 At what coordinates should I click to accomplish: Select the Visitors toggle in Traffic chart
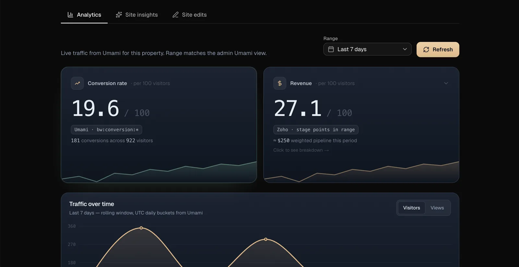pyautogui.click(x=412, y=208)
